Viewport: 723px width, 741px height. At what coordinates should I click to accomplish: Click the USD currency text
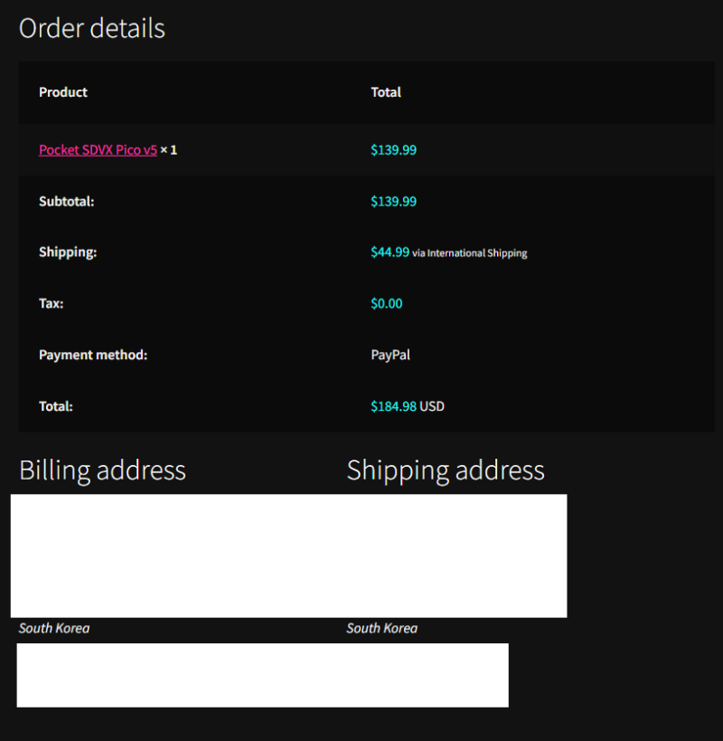[x=432, y=407]
